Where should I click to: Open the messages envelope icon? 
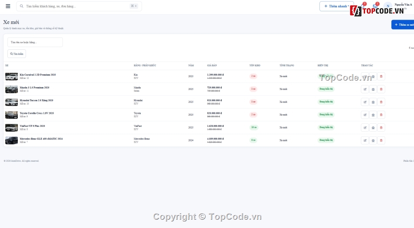[375, 6]
